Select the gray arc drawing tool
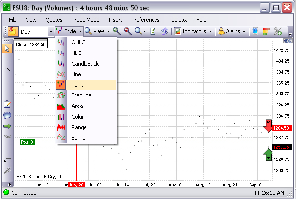Viewport: 296px width, 199px height. [7, 136]
